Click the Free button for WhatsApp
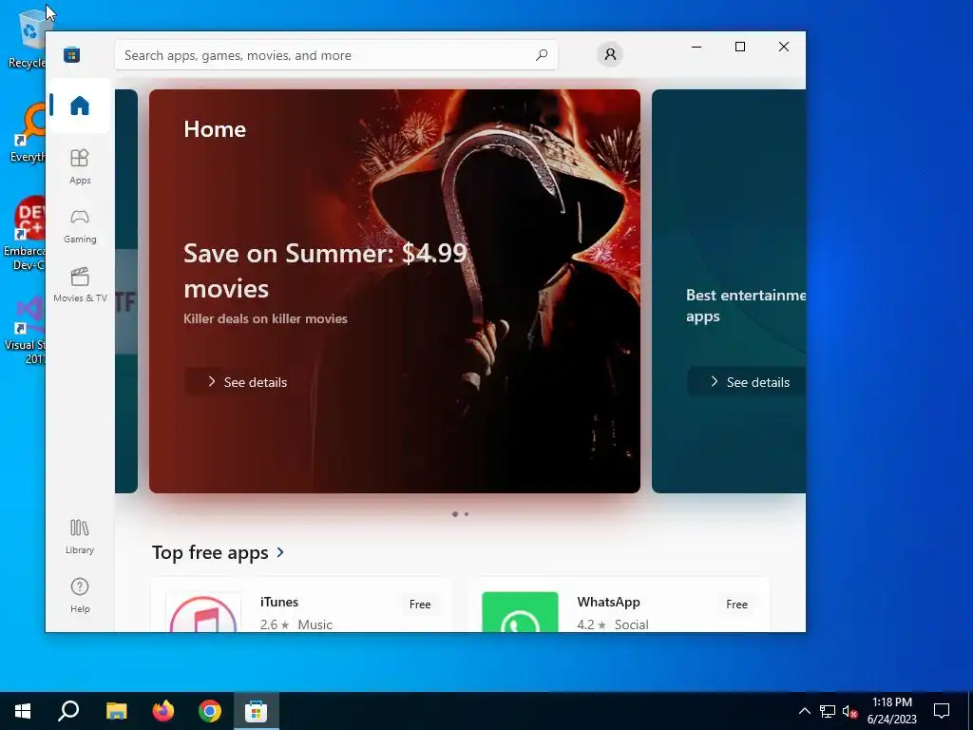The width and height of the screenshot is (973, 730). click(x=736, y=604)
